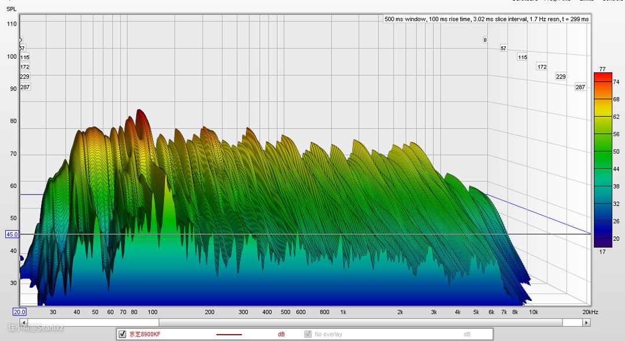Image resolution: width=625 pixels, height=341 pixels.
Task: Click the 45.0 SPL cursor value box
Action: click(12, 234)
